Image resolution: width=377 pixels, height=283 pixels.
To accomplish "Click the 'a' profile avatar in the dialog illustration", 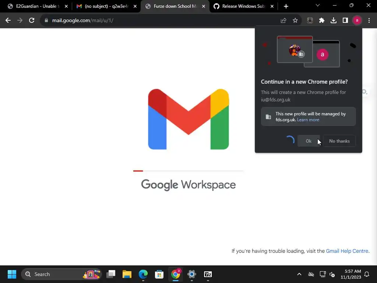I will (322, 55).
